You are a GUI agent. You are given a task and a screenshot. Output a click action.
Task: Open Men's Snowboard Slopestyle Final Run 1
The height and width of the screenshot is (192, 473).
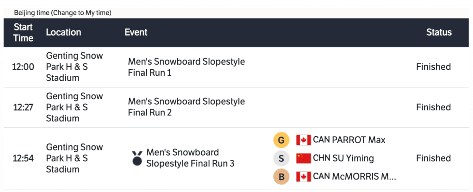[186, 67]
